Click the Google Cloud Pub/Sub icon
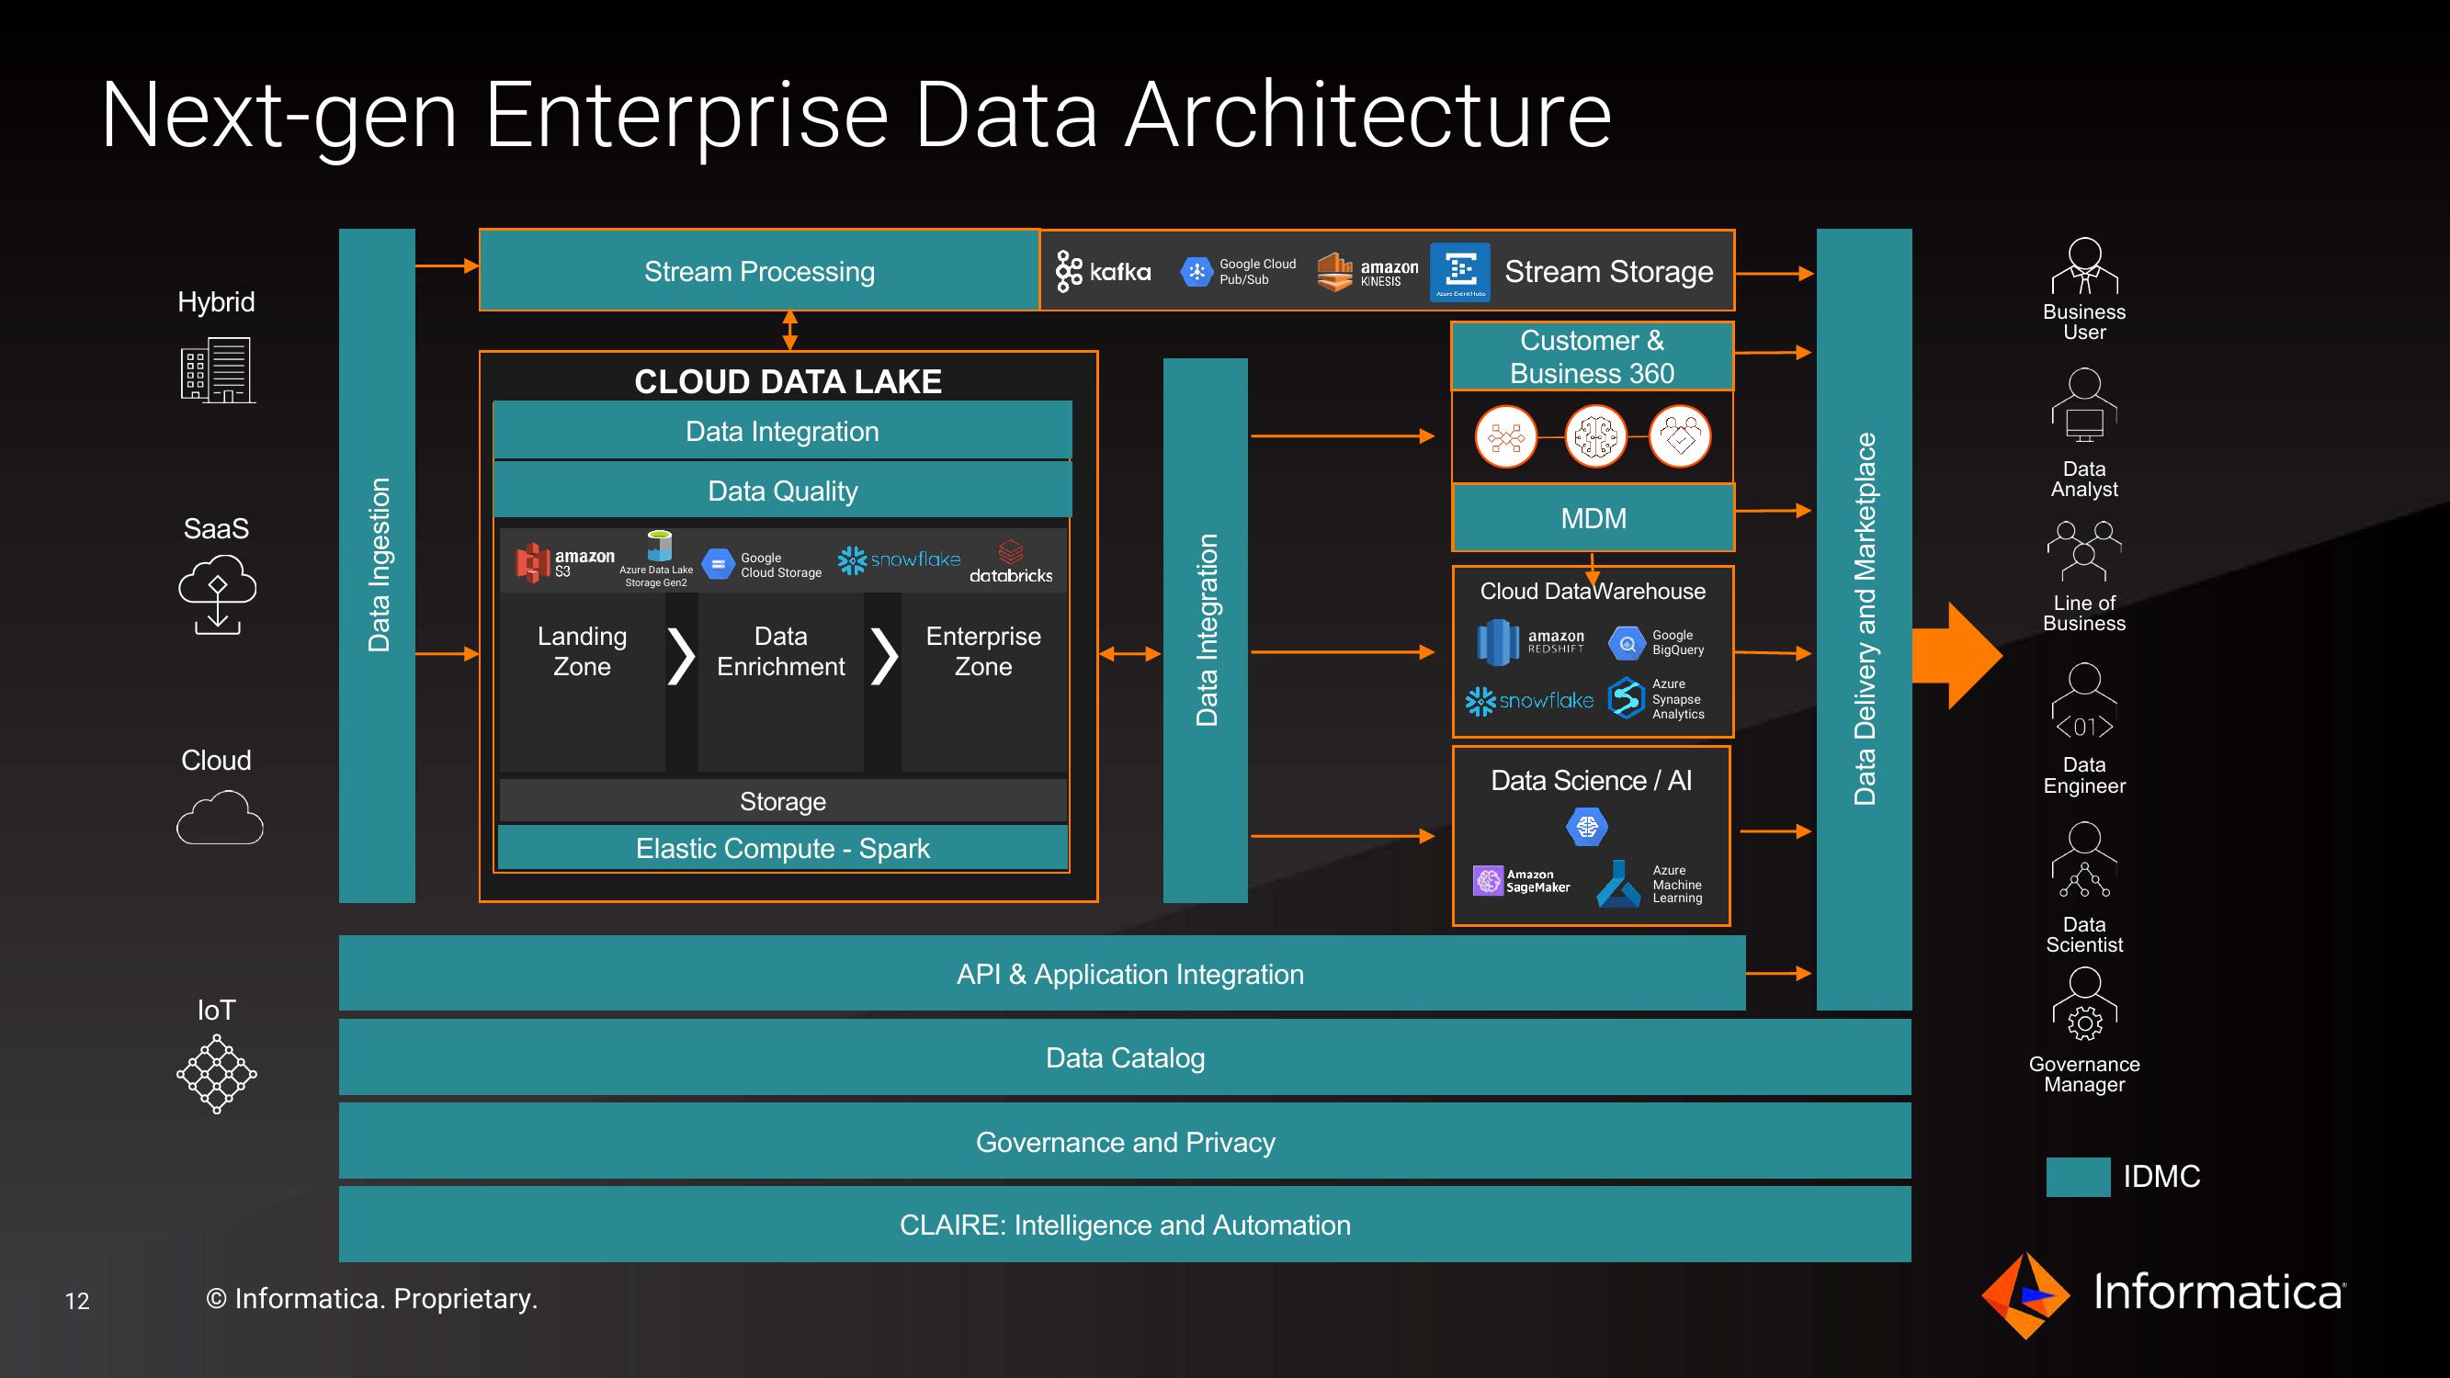This screenshot has height=1378, width=2450. pyautogui.click(x=1196, y=272)
